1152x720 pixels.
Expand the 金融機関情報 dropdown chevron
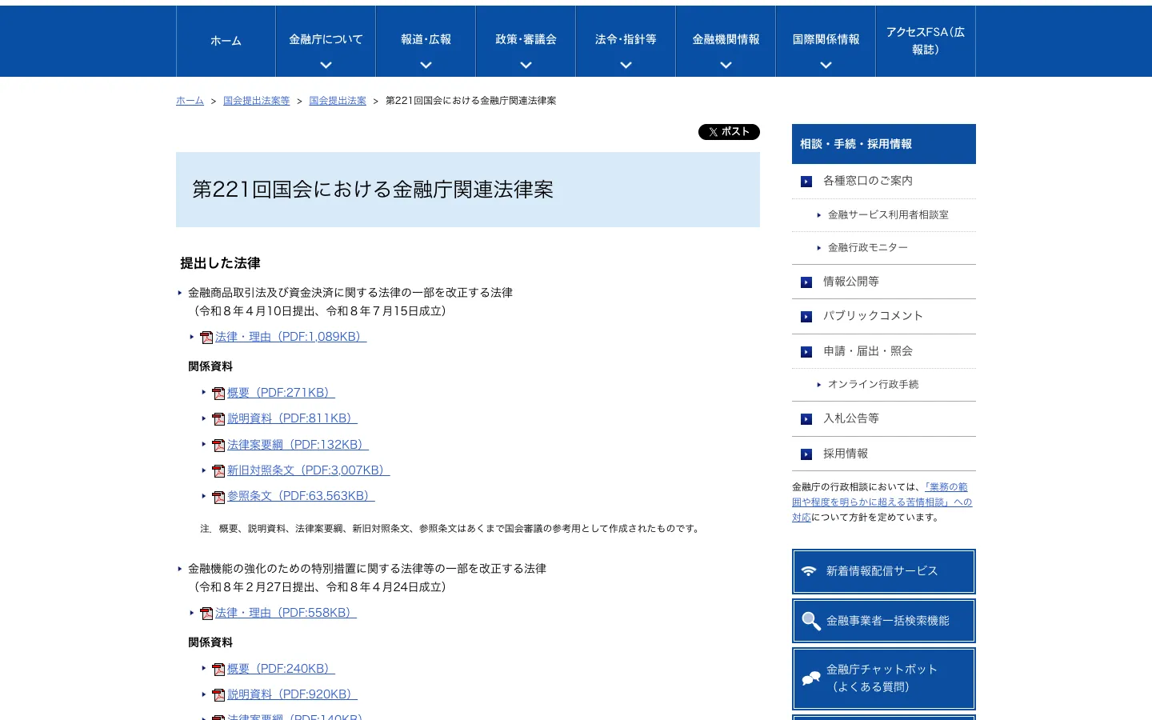(x=726, y=66)
